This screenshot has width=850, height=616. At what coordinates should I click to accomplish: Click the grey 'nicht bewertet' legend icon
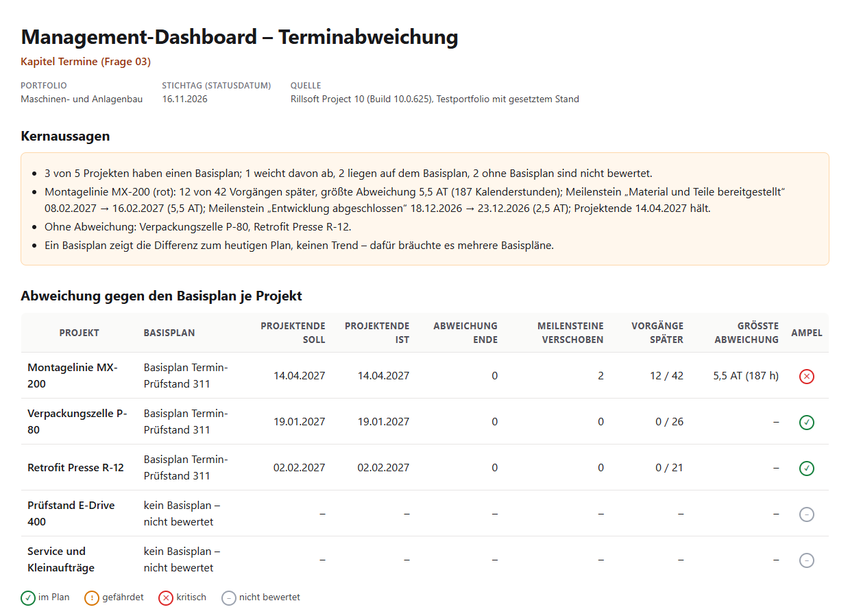pyautogui.click(x=229, y=598)
